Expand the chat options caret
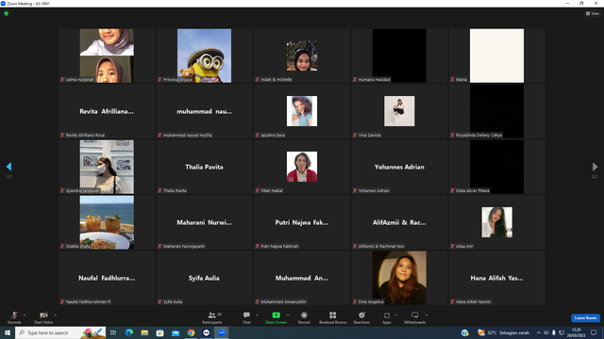The image size is (604, 339). [257, 315]
